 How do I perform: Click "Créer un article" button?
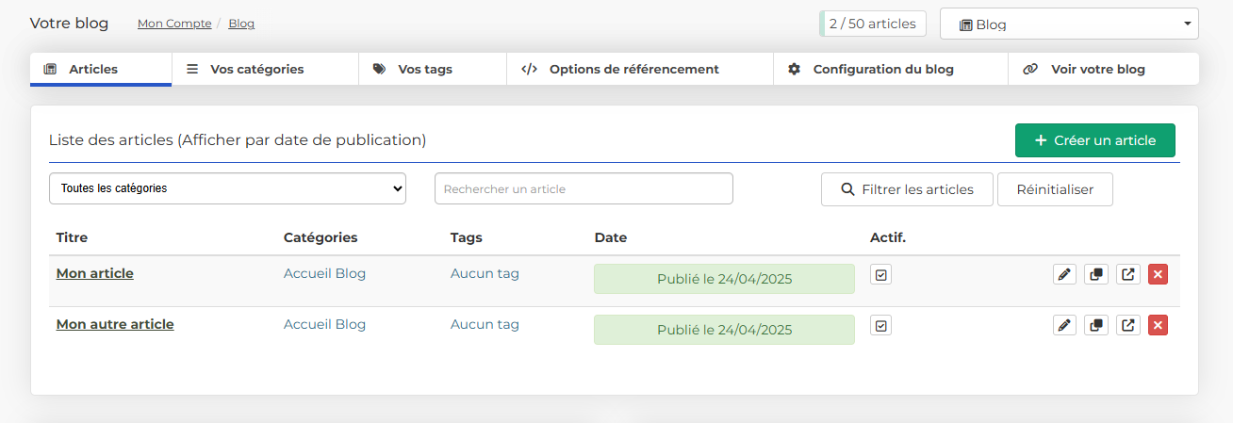pos(1094,140)
